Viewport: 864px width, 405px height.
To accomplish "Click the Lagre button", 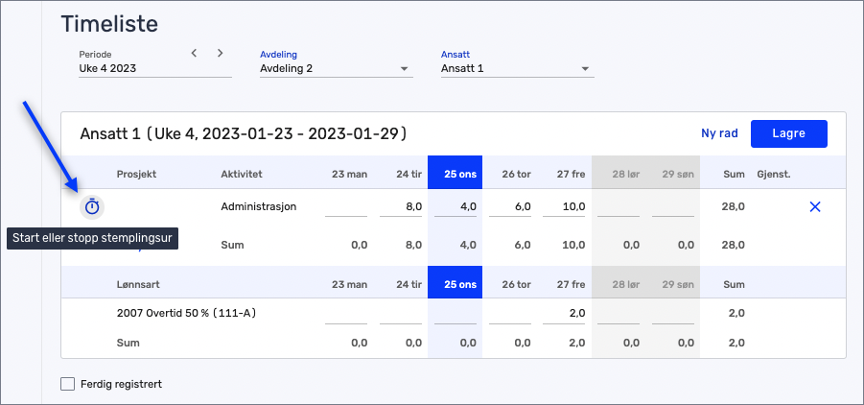I will (x=788, y=133).
